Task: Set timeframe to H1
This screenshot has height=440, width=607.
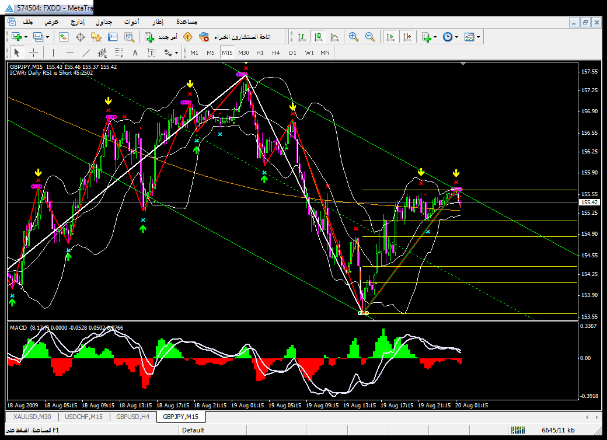Action: [x=260, y=53]
